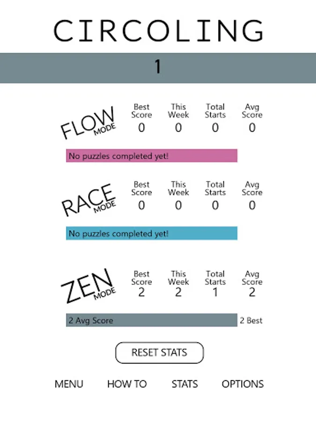Click Race Mode This Week value

click(x=178, y=205)
